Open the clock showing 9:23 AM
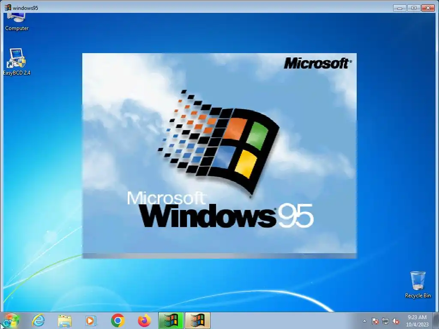This screenshot has width=439, height=329. [x=417, y=320]
